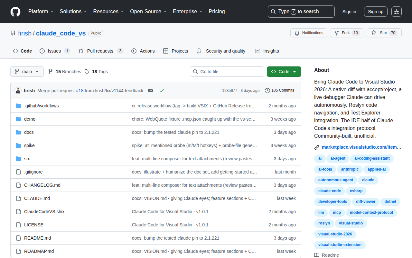The height and width of the screenshot is (258, 412).
Task: Click the anthropic topic tag
Action: (x=350, y=169)
